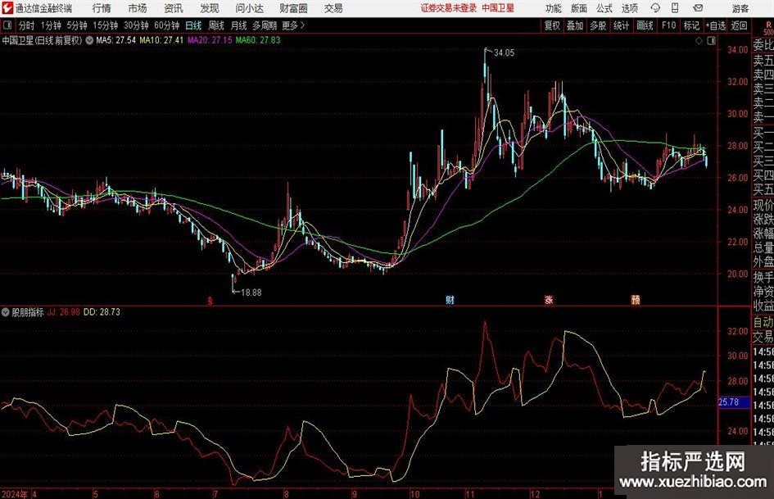
Task: Click the 财 marker on chart timeline
Action: tap(450, 300)
